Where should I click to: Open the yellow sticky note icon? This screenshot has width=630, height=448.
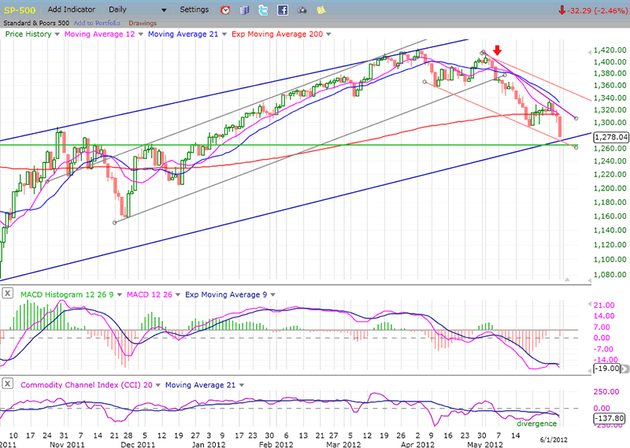click(x=321, y=10)
